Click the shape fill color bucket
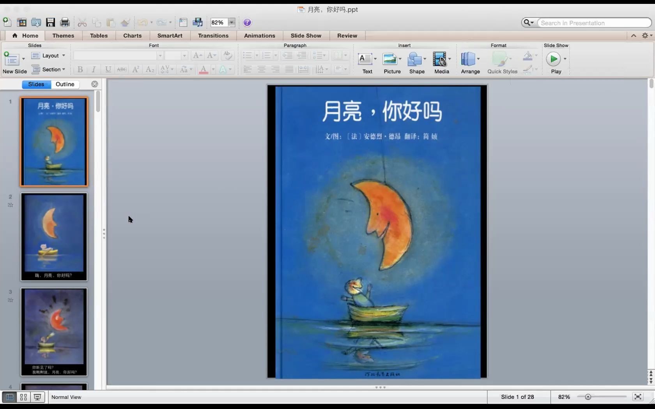655x409 pixels. pyautogui.click(x=528, y=56)
